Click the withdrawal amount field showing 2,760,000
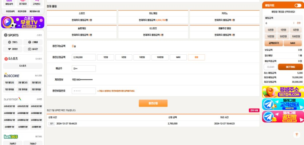The image size is (304, 145). 84,57
